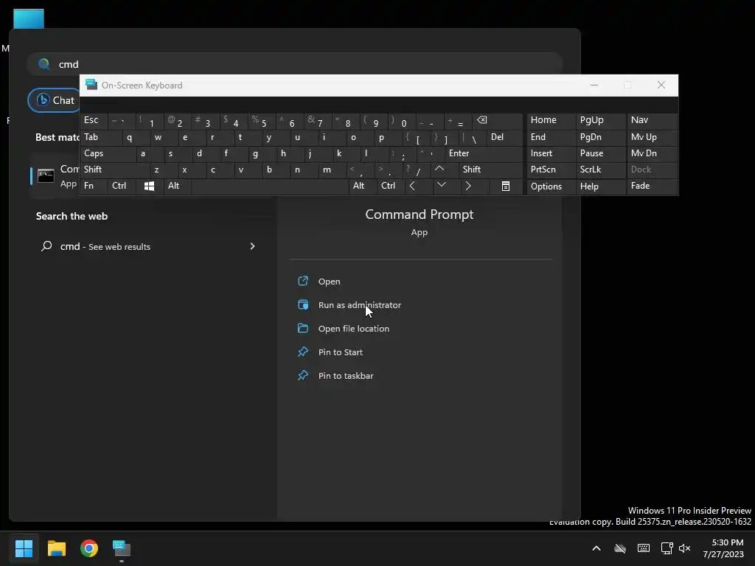Click the Run as administrator shield icon
Viewport: 755px width, 566px height.
pyautogui.click(x=303, y=304)
